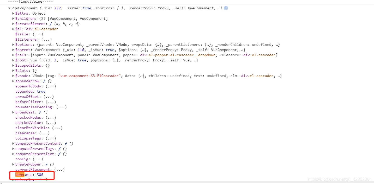Invoke the beforeFilter getter (...)

tap(51, 102)
